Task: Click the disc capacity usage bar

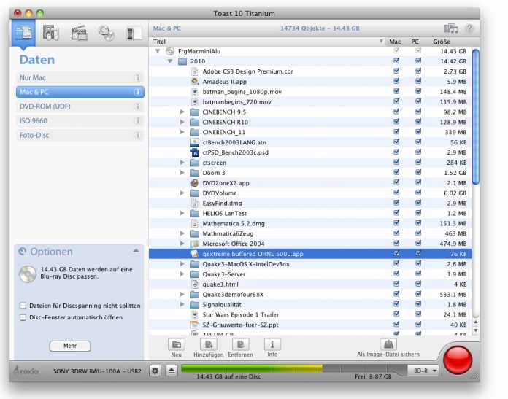Action: [x=293, y=368]
